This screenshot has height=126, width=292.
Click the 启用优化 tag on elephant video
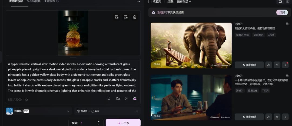pyautogui.click(x=258, y=35)
